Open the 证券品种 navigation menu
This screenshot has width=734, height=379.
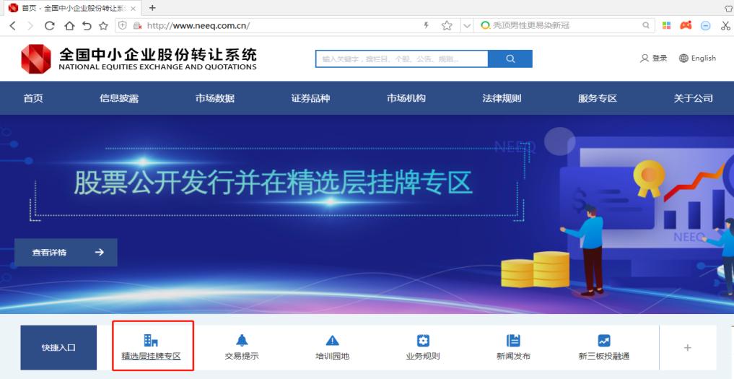(x=310, y=98)
